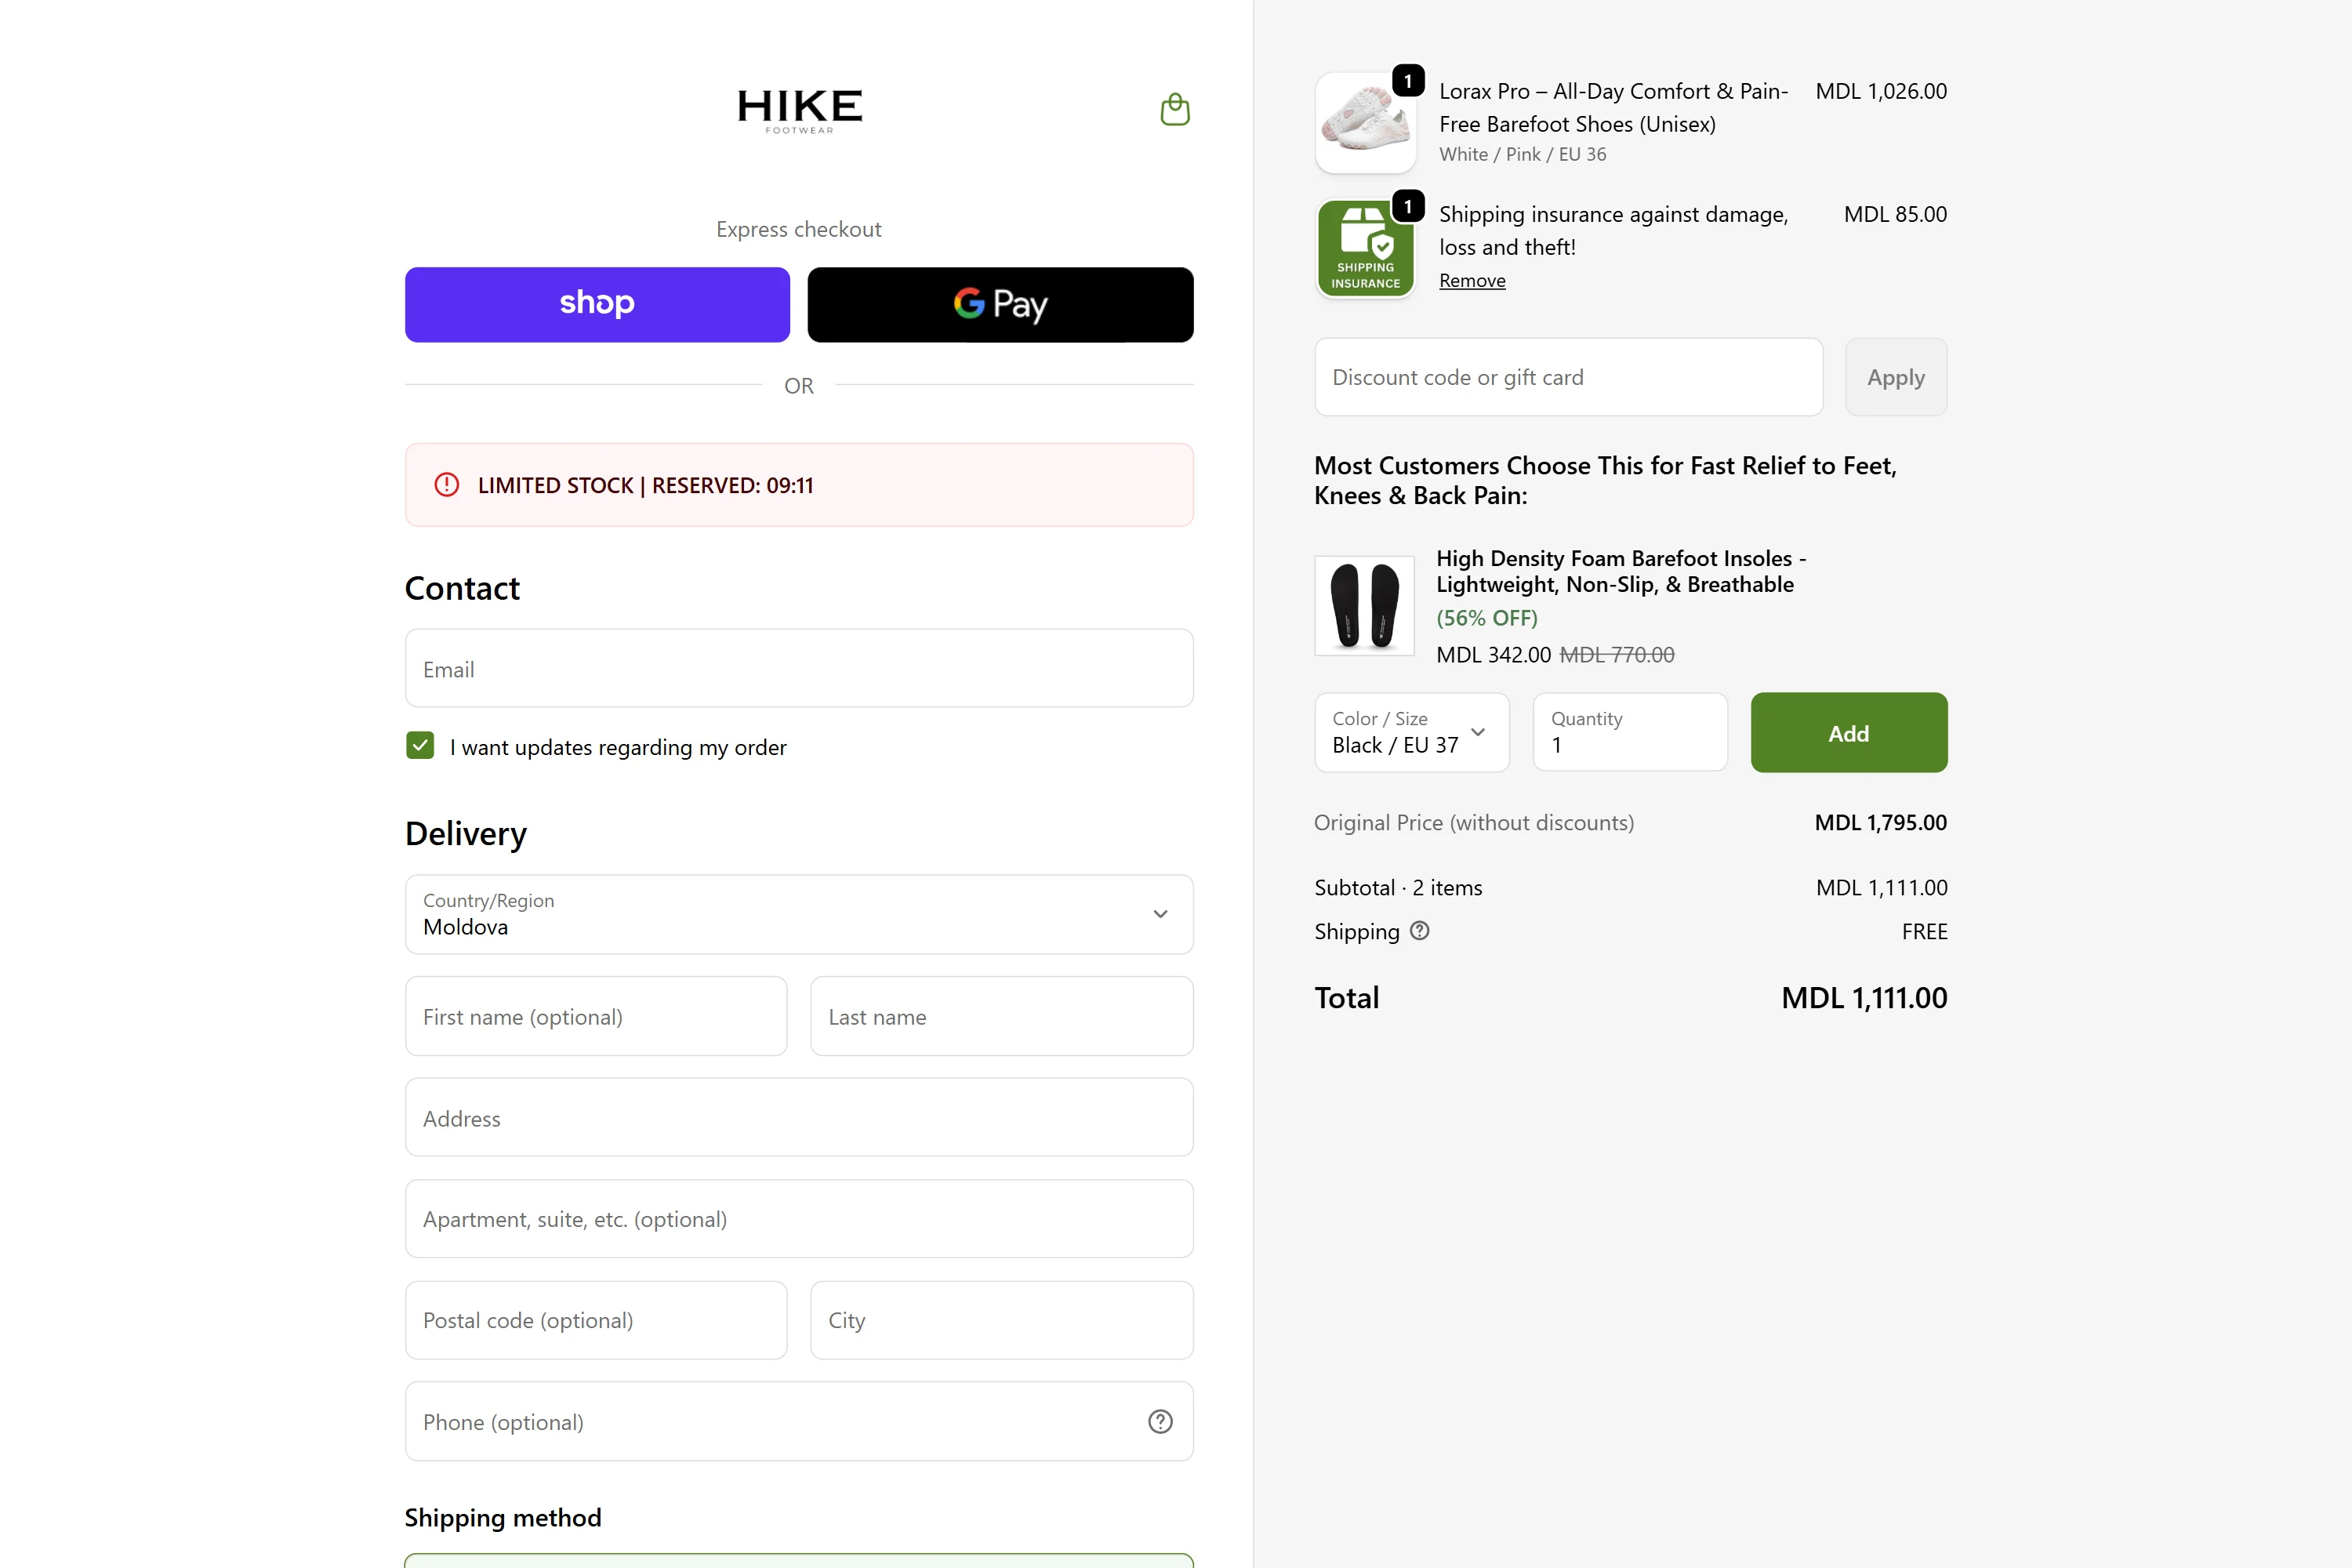Apply the discount code
The width and height of the screenshot is (2352, 1568).
pyautogui.click(x=1895, y=377)
